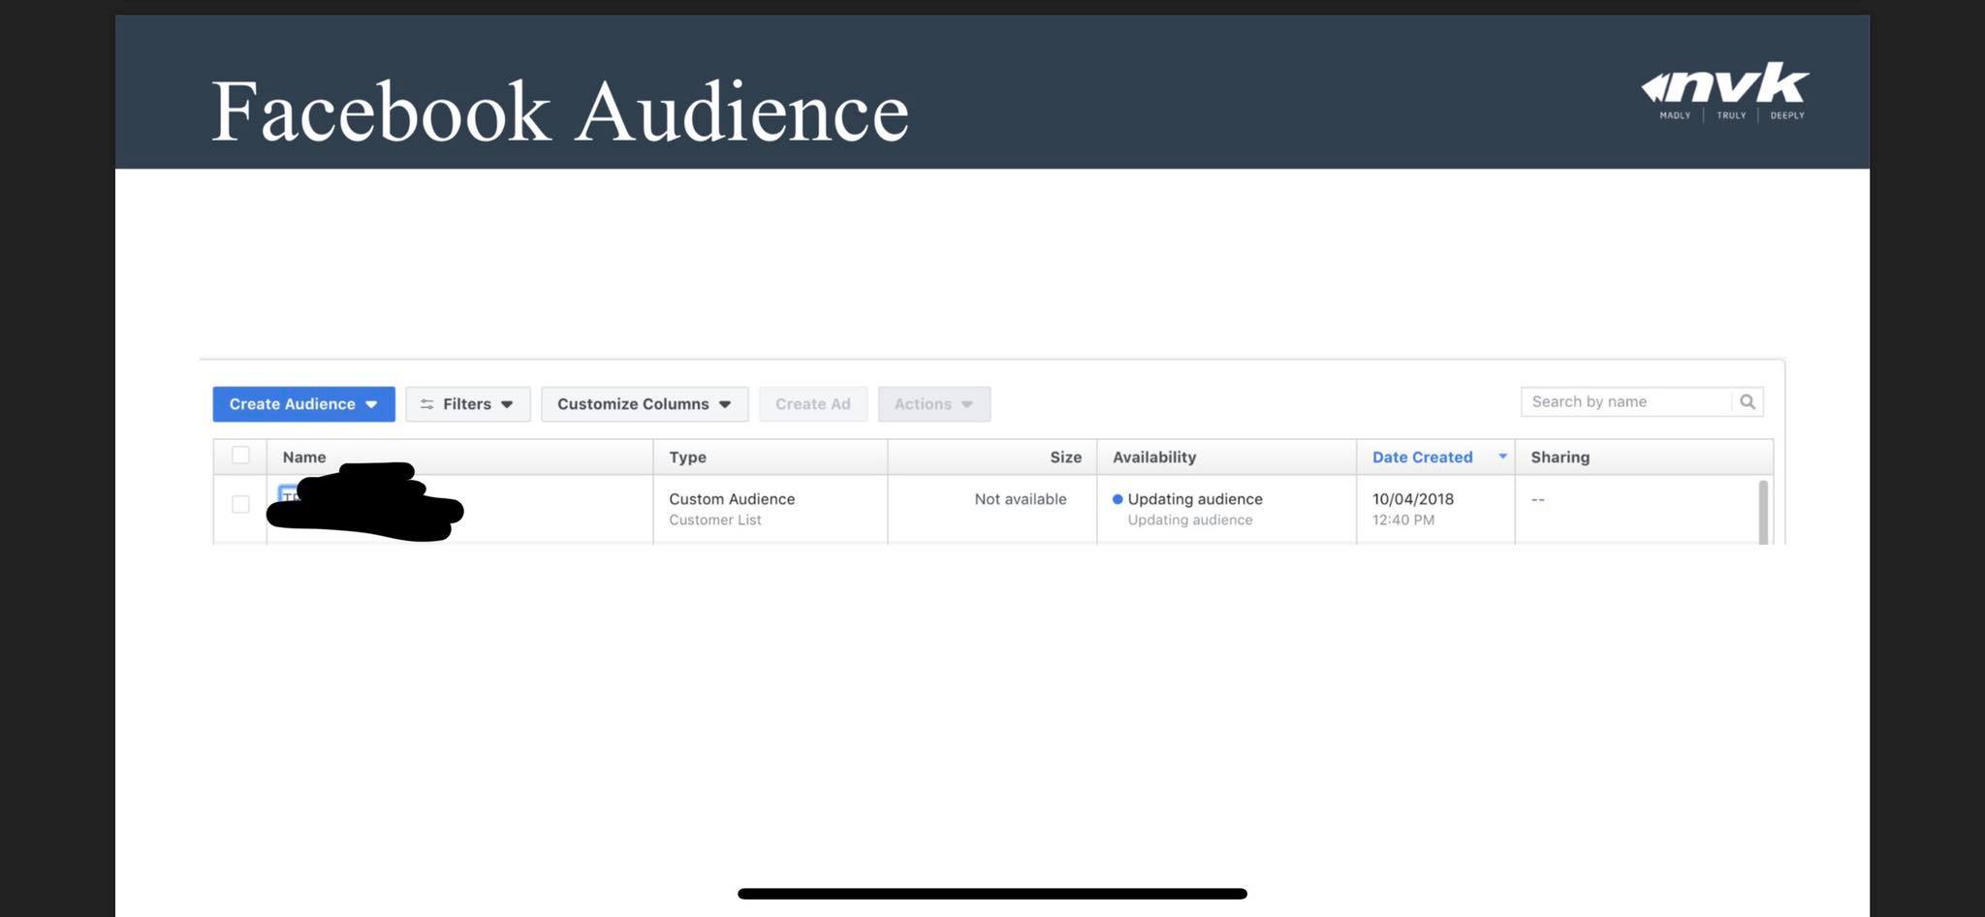This screenshot has height=917, width=1985.
Task: Toggle the select-all checkbox in header
Action: pyautogui.click(x=240, y=456)
